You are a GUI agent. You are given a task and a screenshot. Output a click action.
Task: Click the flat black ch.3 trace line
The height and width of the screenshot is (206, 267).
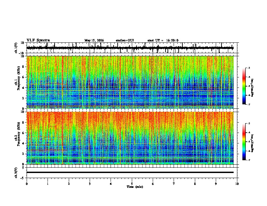point(130,172)
